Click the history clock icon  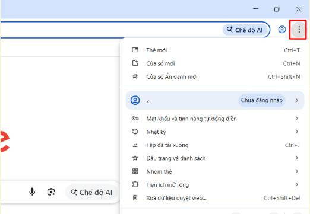(135, 132)
